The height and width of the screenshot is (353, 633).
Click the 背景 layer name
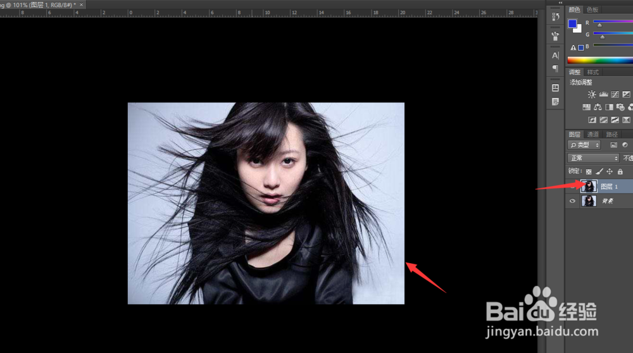point(608,201)
